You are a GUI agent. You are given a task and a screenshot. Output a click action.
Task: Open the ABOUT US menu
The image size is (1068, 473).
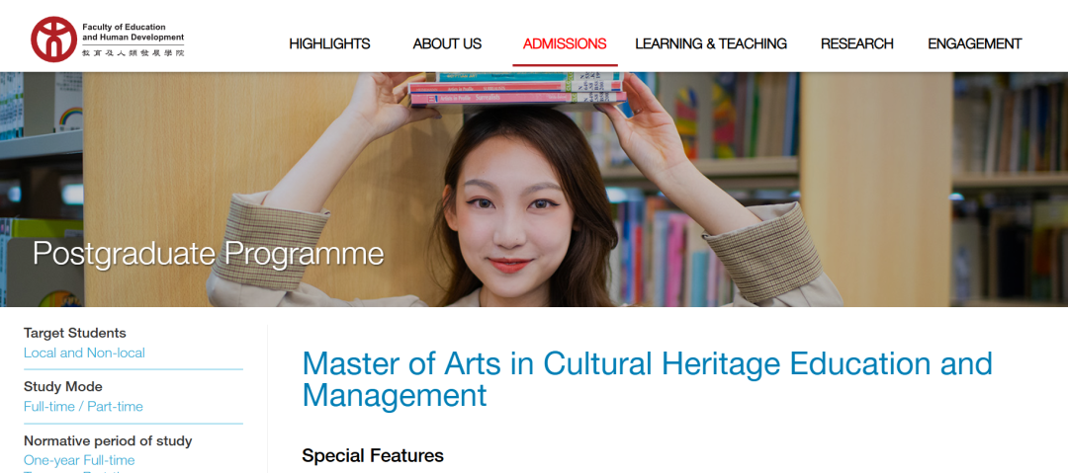point(447,43)
